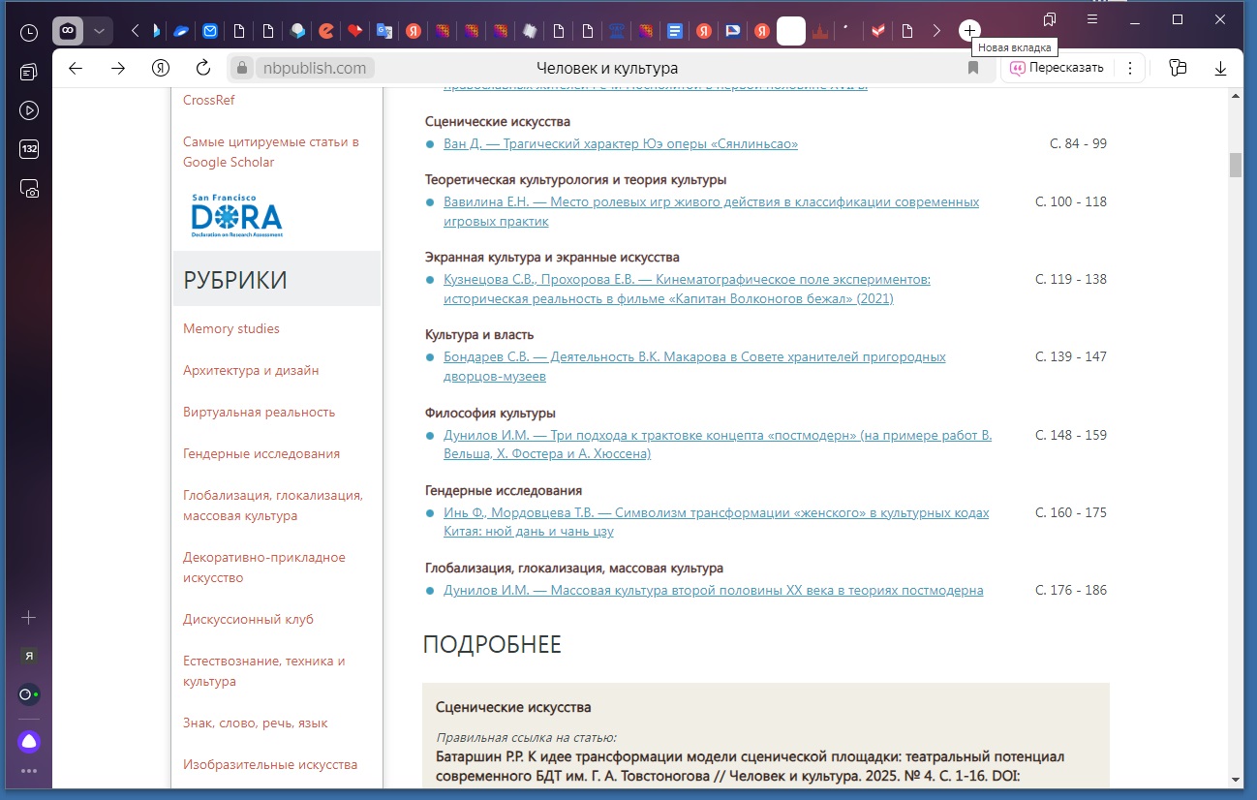Open Дунилов's Массовая культура article link
1257x800 pixels.
tap(713, 590)
